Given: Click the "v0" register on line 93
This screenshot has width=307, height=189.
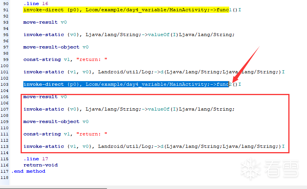Looking at the screenshot, I should [64, 22].
